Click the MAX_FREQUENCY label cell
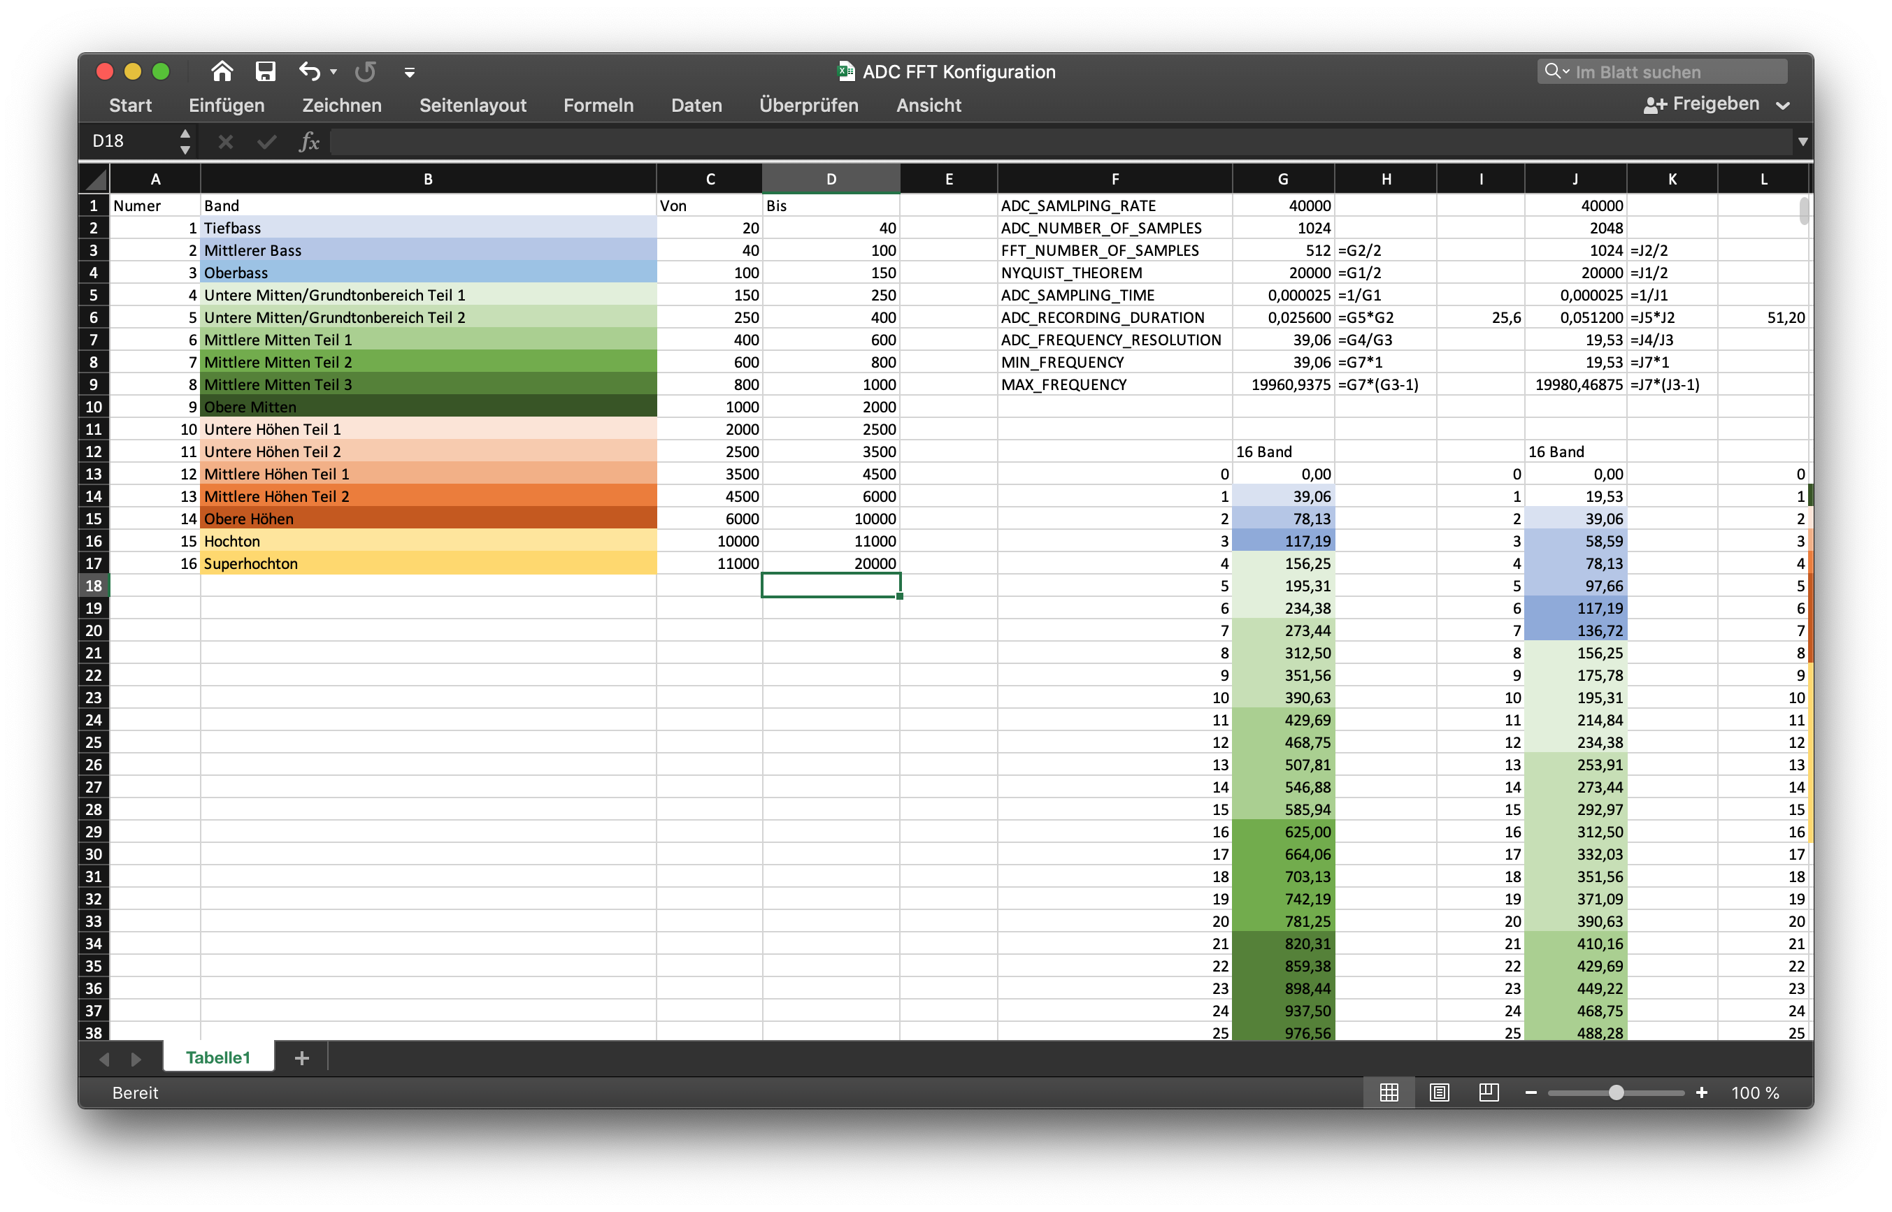The height and width of the screenshot is (1212, 1892). pos(1115,385)
